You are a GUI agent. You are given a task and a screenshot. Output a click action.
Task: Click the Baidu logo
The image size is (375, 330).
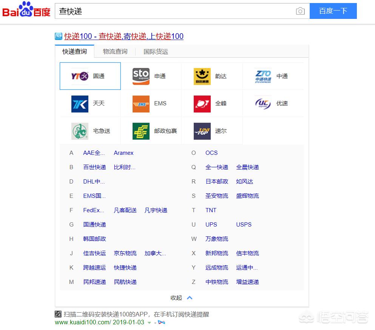pyautogui.click(x=26, y=9)
